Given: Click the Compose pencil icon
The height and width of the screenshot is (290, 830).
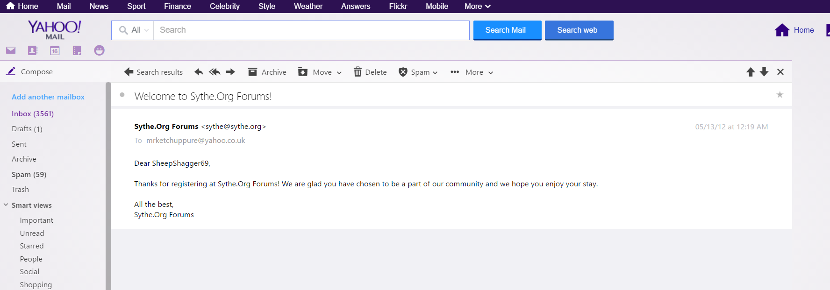Looking at the screenshot, I should [11, 71].
